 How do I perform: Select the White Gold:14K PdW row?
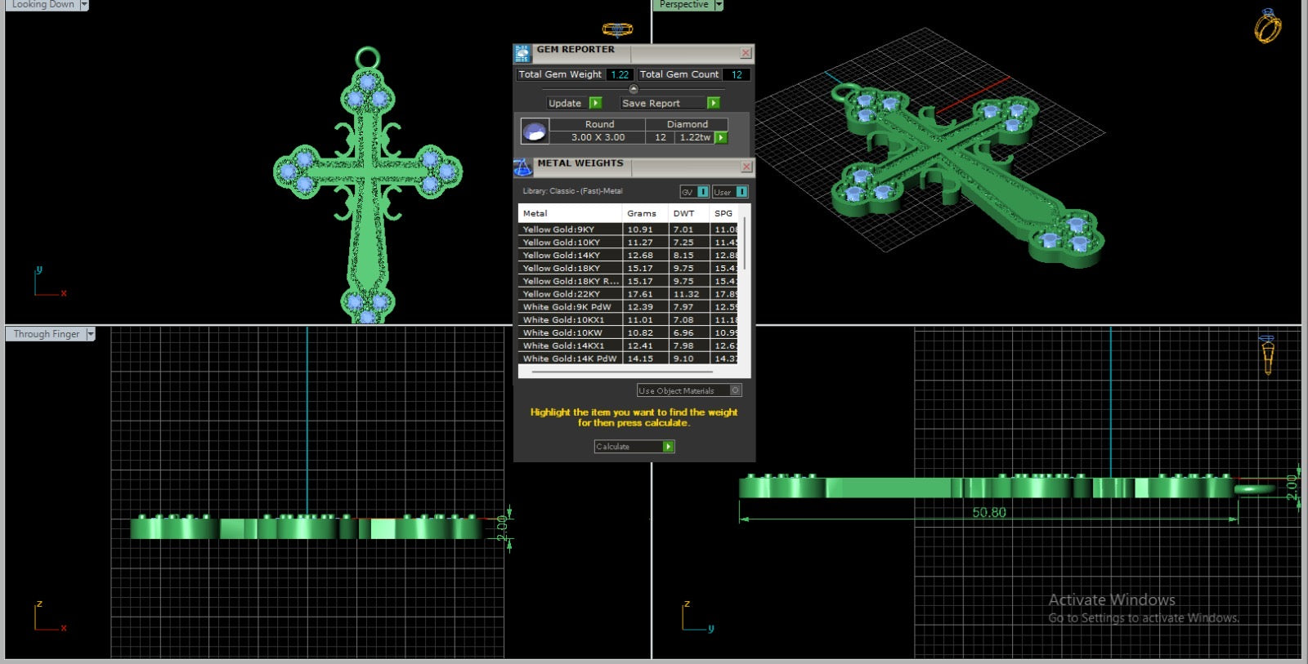[x=628, y=359]
